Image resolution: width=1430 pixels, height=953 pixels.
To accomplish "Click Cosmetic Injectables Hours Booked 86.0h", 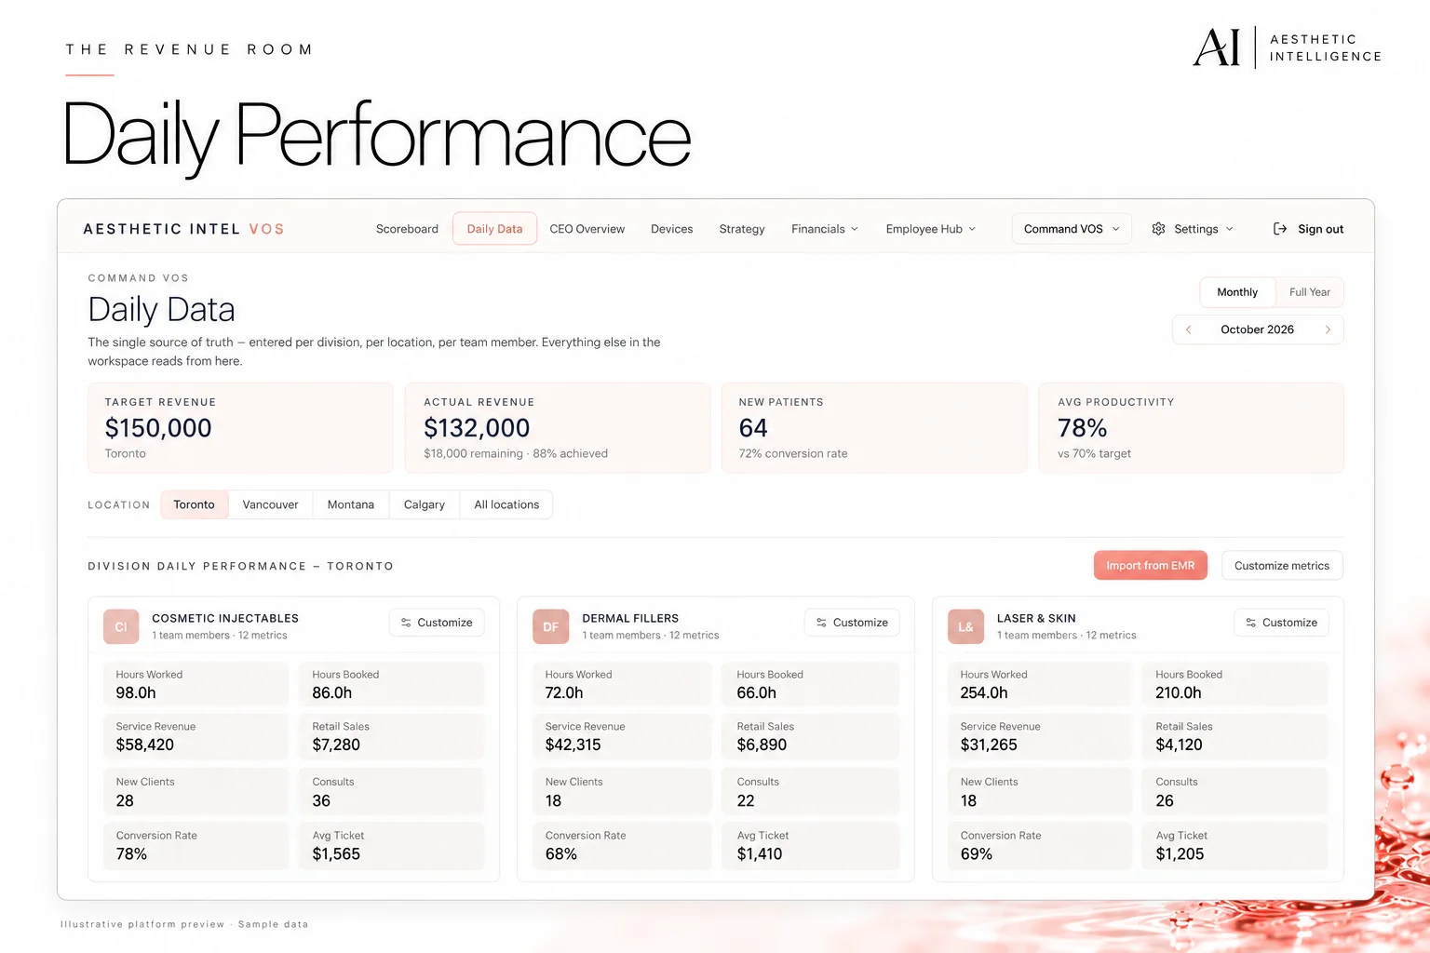I will (x=392, y=684).
